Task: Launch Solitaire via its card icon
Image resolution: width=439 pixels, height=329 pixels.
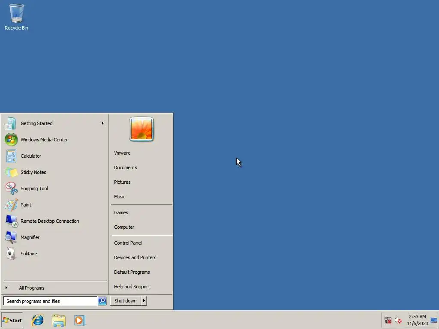Action: pos(11,254)
